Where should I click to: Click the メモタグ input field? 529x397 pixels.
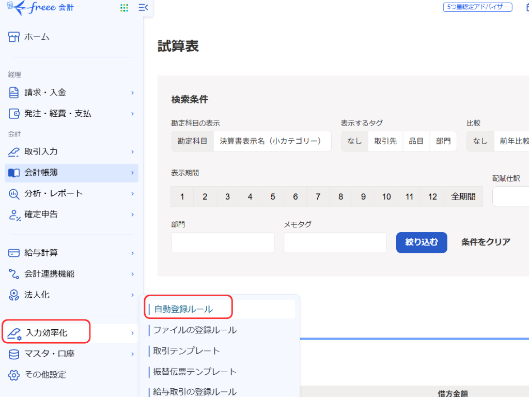tap(335, 242)
